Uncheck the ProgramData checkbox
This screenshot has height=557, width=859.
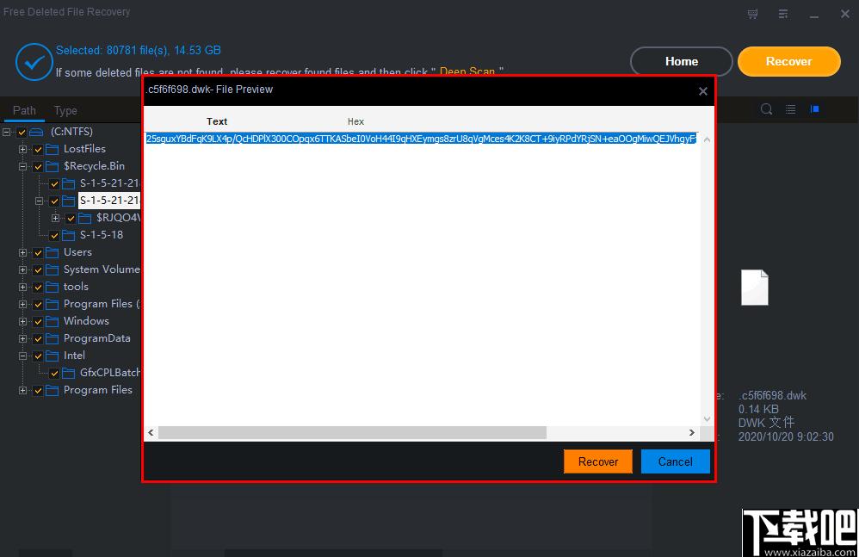[x=38, y=339]
